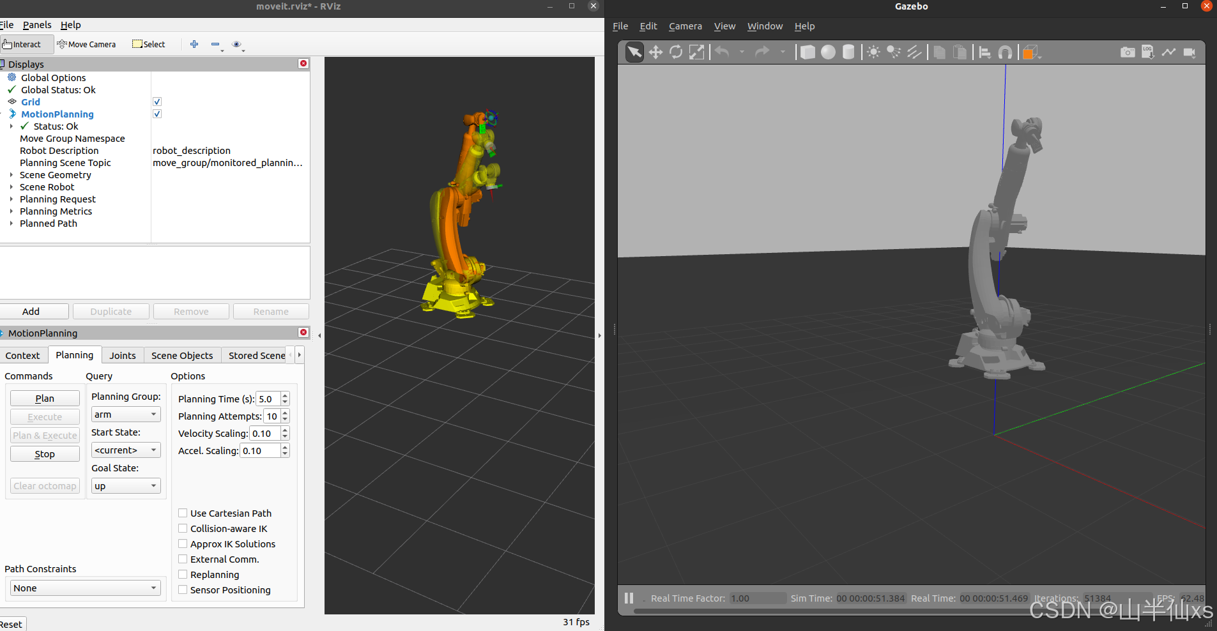Activate Gazebo's rotate mode tool
Image resolution: width=1217 pixels, height=631 pixels.
pyautogui.click(x=676, y=52)
